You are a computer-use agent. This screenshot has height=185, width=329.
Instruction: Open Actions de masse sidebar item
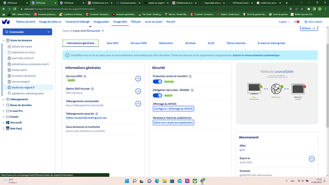[x=22, y=47]
